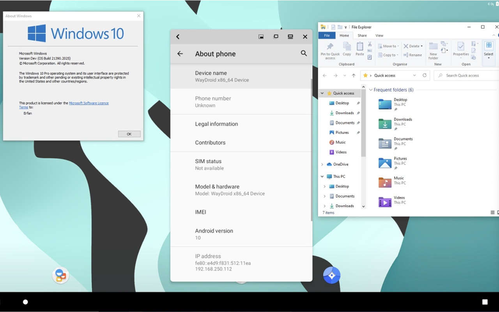This screenshot has height=312, width=499.
Task: Open Model & hardware details
Action: click(241, 190)
